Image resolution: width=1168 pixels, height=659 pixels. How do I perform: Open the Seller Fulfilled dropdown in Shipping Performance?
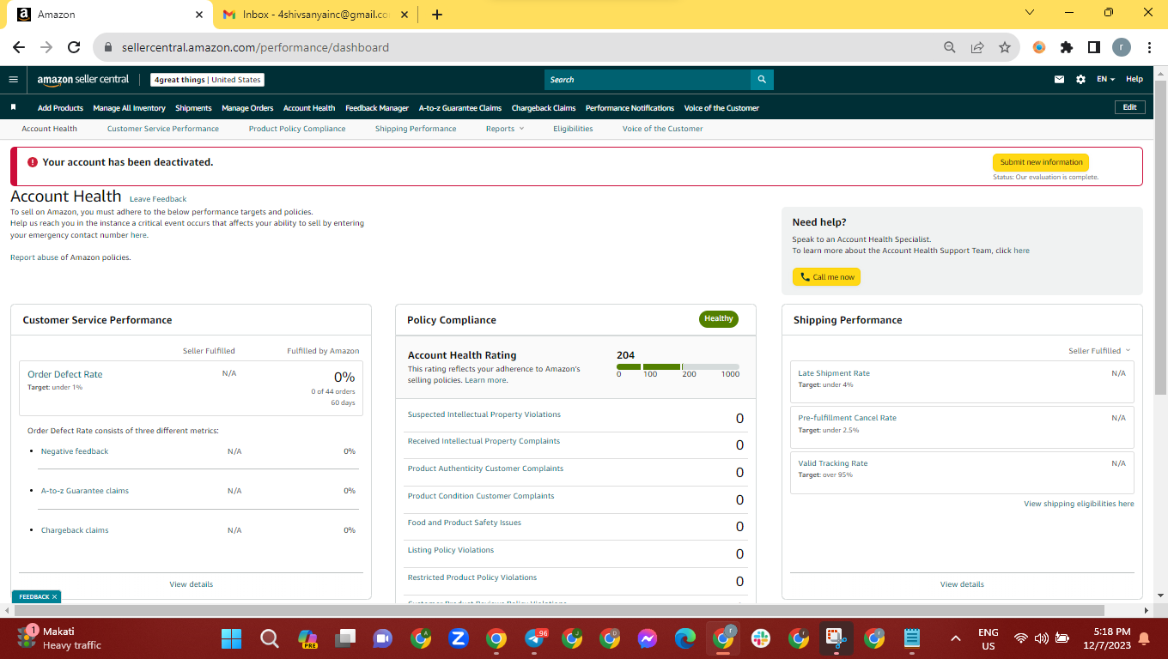click(1099, 350)
